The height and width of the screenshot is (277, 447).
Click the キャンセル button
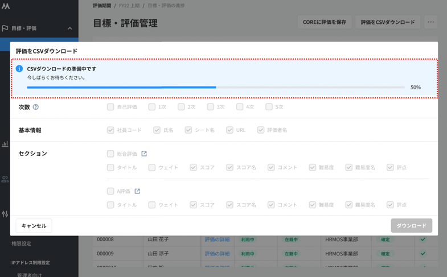point(34,226)
